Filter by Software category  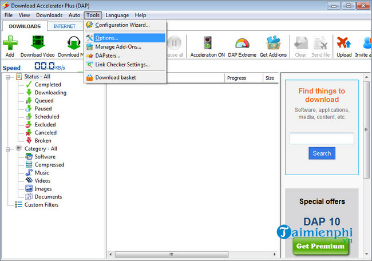click(45, 157)
